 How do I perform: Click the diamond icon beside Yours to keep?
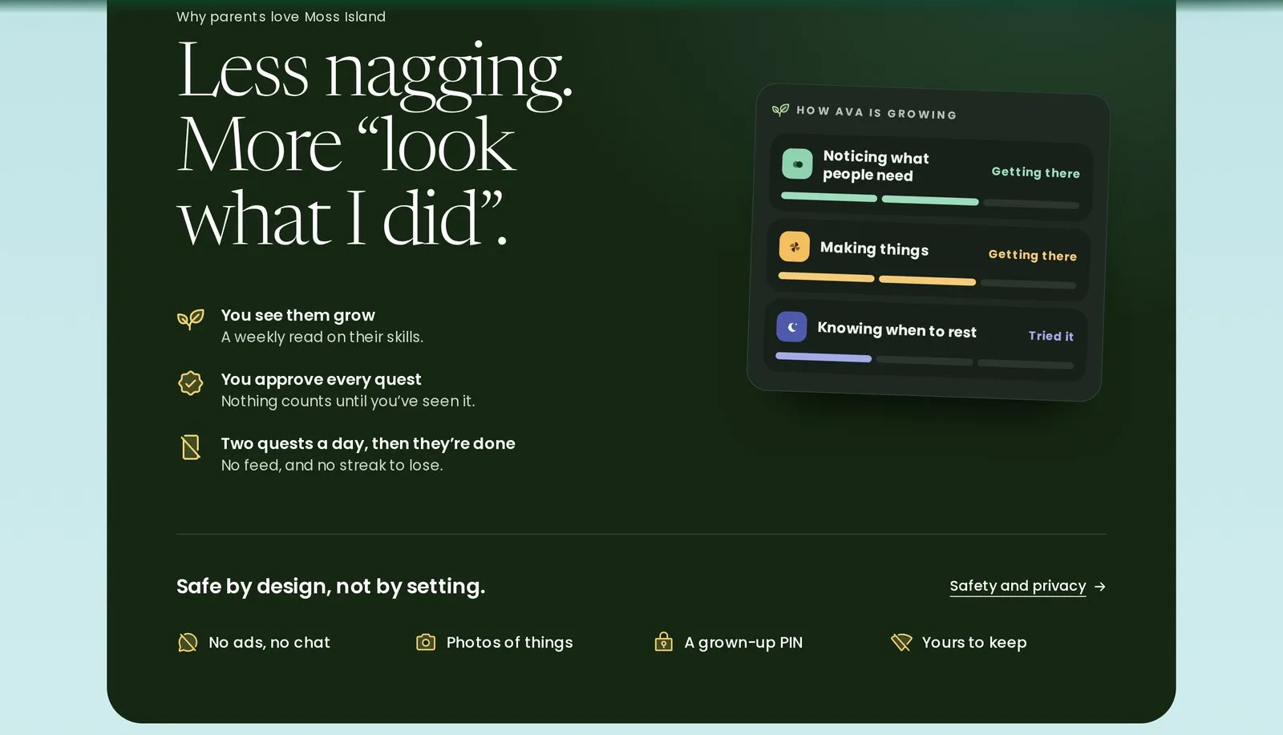coord(901,642)
